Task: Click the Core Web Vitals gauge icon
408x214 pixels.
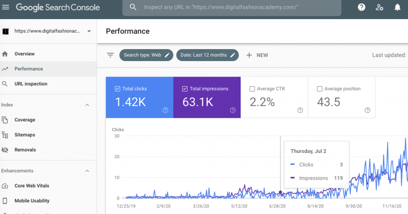Action: coord(5,186)
